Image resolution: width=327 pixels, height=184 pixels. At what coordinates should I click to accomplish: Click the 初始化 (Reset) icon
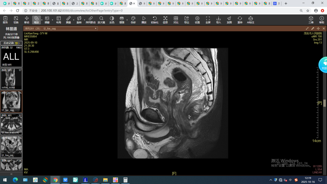[154, 20]
